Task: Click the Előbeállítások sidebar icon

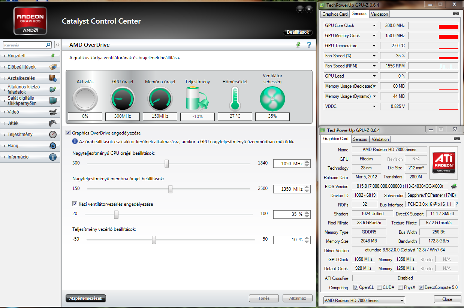Action: click(x=53, y=67)
